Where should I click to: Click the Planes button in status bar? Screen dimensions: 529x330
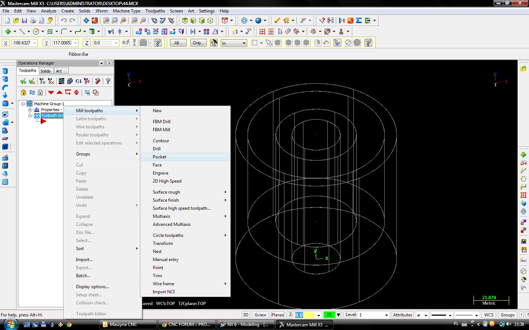tap(277, 315)
